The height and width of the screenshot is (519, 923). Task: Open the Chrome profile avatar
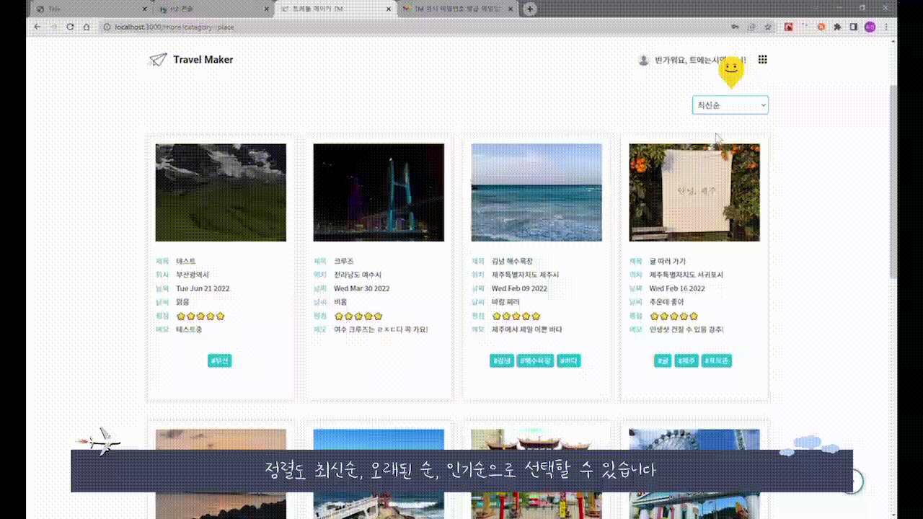click(x=870, y=27)
